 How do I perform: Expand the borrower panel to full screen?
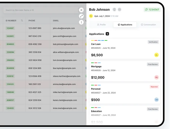[x=81, y=16]
